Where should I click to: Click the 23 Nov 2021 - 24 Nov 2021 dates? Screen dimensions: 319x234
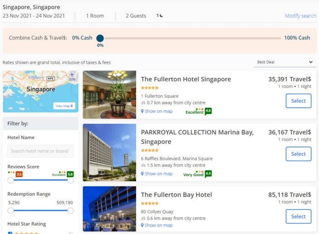tap(33, 16)
